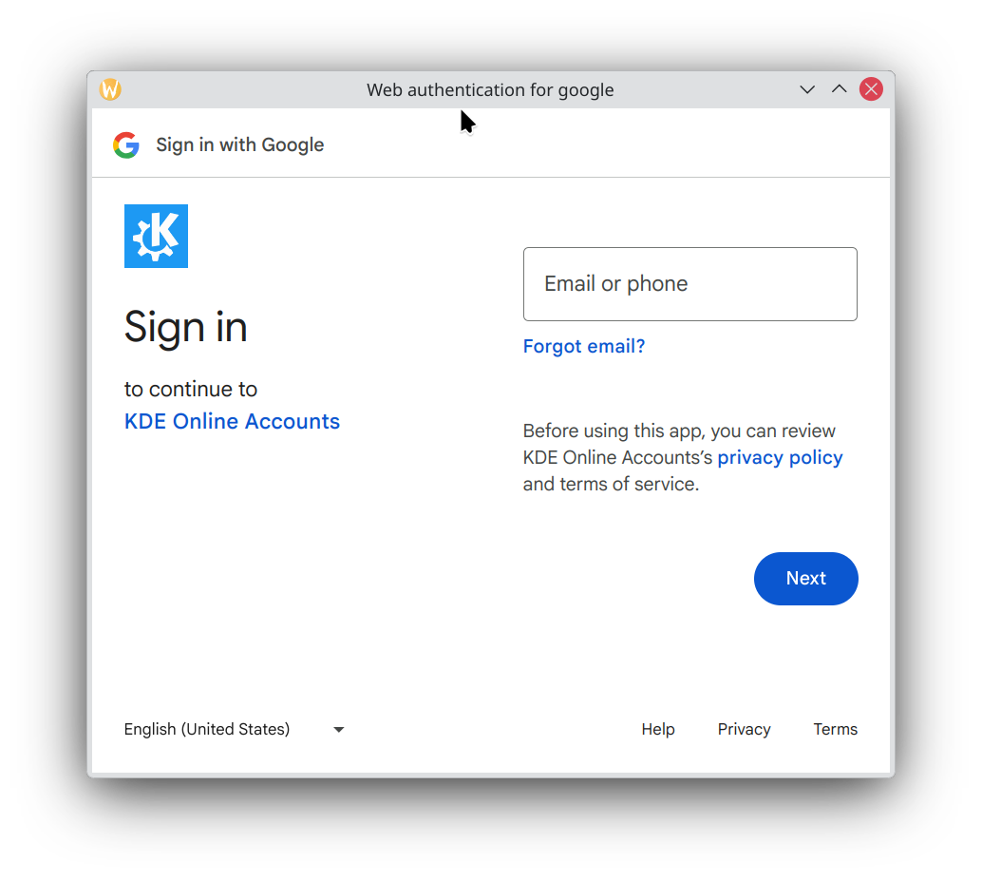This screenshot has width=982, height=881.
Task: Click the yellow W window icon
Action: tap(110, 89)
